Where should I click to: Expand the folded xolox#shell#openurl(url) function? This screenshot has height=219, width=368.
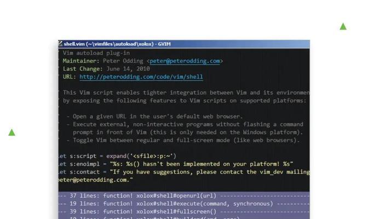(184, 196)
